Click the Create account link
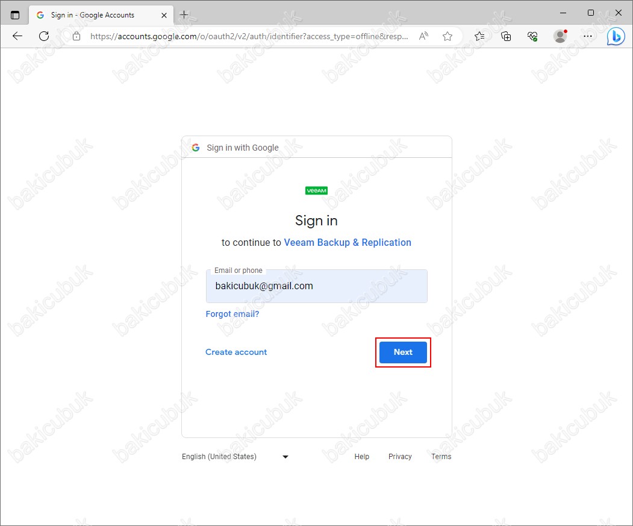 pyautogui.click(x=236, y=352)
